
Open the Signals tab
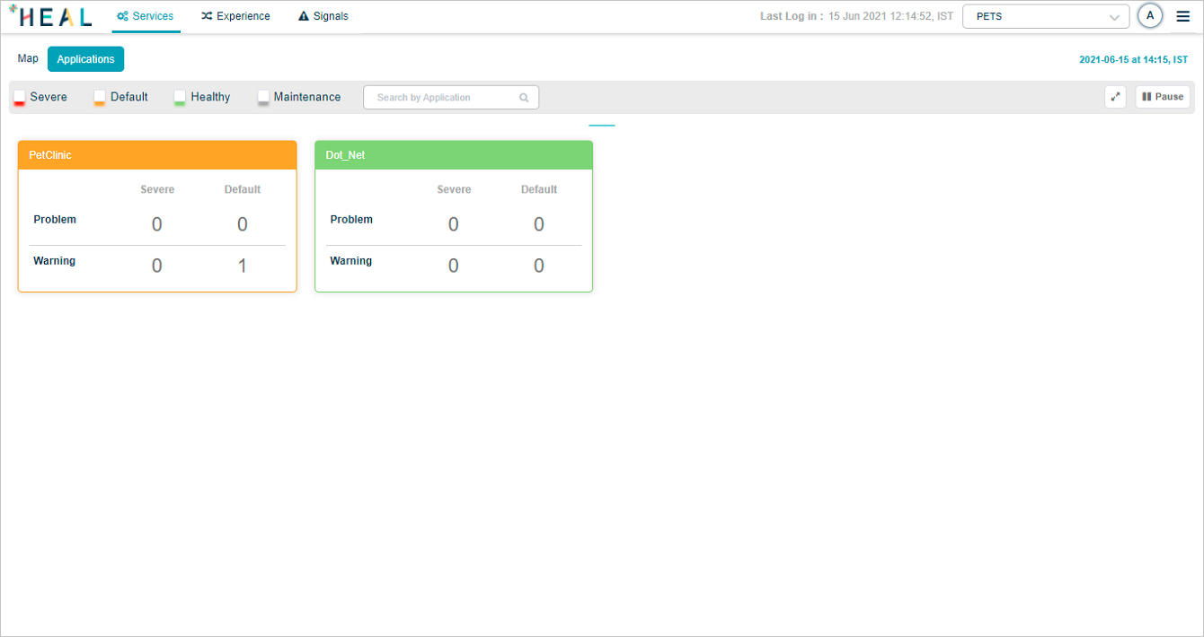click(x=323, y=16)
